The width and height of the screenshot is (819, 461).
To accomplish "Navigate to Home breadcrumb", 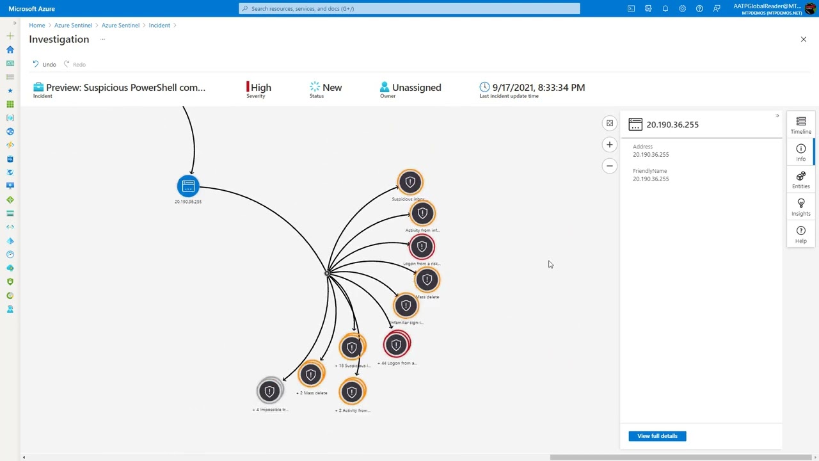I will click(x=36, y=25).
